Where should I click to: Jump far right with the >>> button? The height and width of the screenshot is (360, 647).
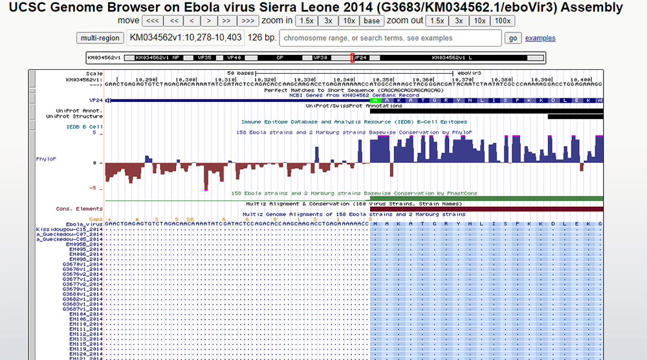pyautogui.click(x=248, y=21)
